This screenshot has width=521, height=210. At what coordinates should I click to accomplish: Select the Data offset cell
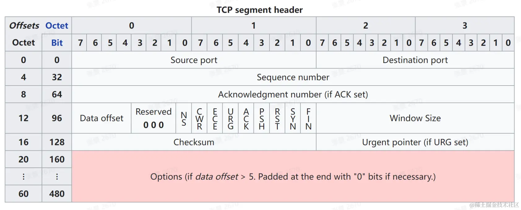(x=101, y=118)
